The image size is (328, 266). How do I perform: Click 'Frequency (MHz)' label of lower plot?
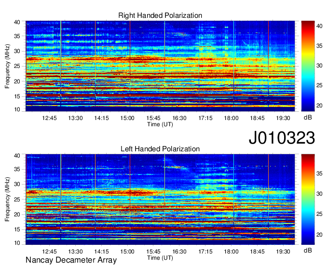(7, 199)
